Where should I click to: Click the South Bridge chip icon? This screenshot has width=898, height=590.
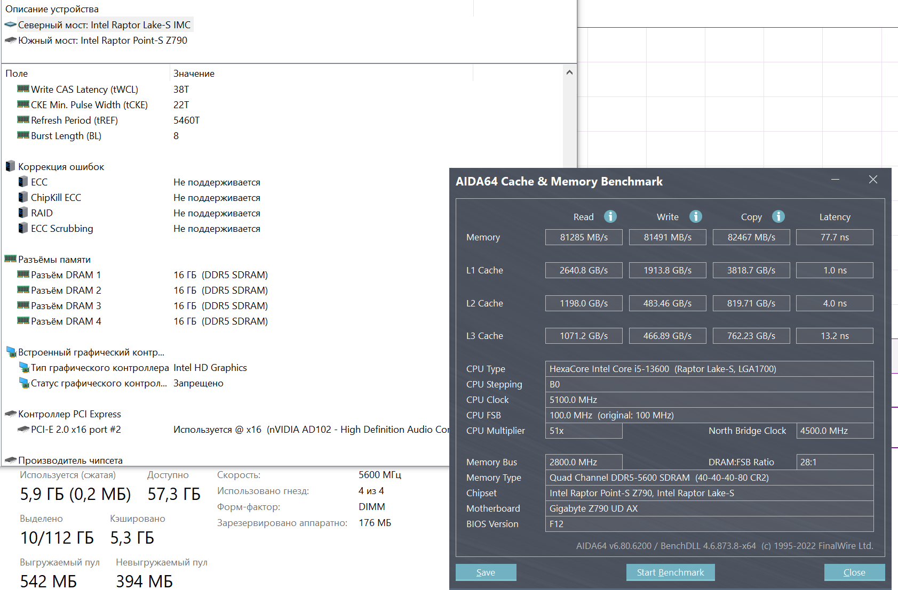pos(11,40)
